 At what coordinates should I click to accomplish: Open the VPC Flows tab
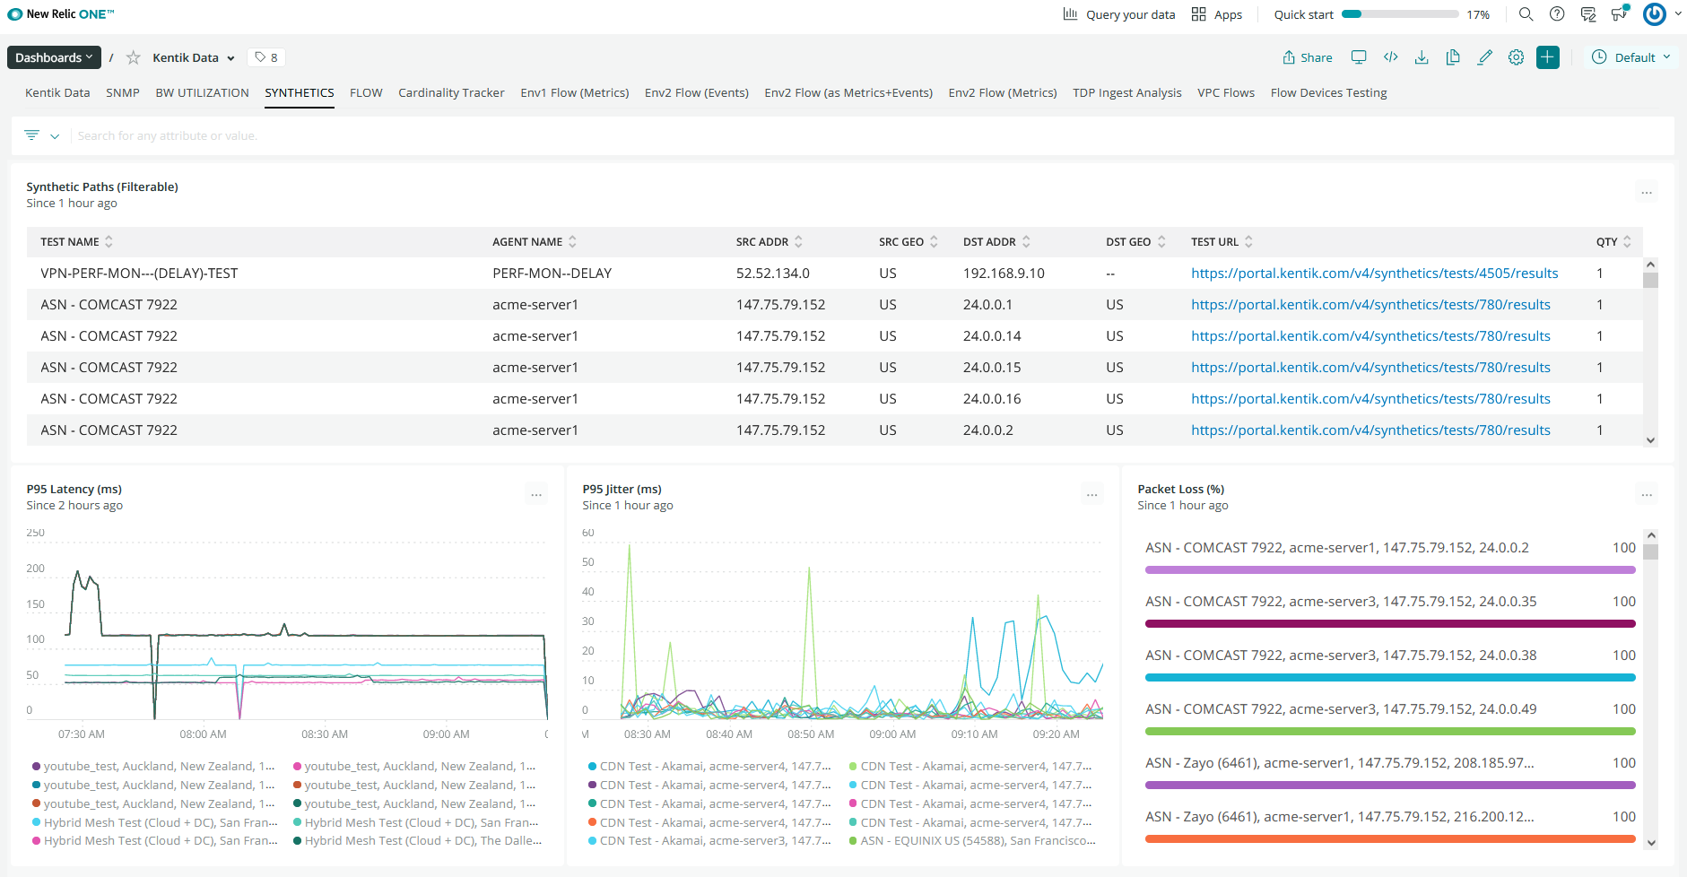(x=1226, y=92)
